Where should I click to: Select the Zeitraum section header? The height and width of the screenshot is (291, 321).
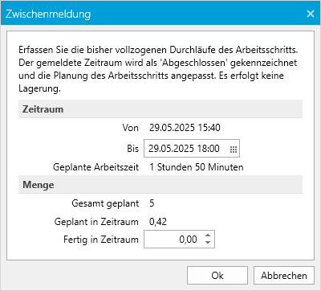[160, 109]
